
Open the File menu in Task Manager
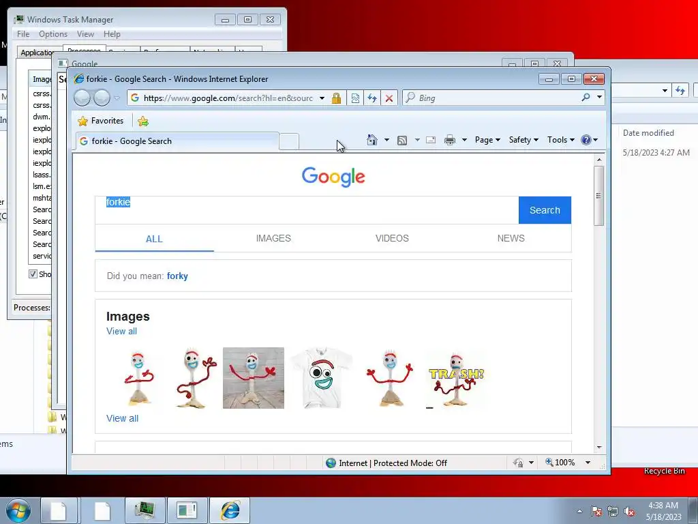coord(23,34)
